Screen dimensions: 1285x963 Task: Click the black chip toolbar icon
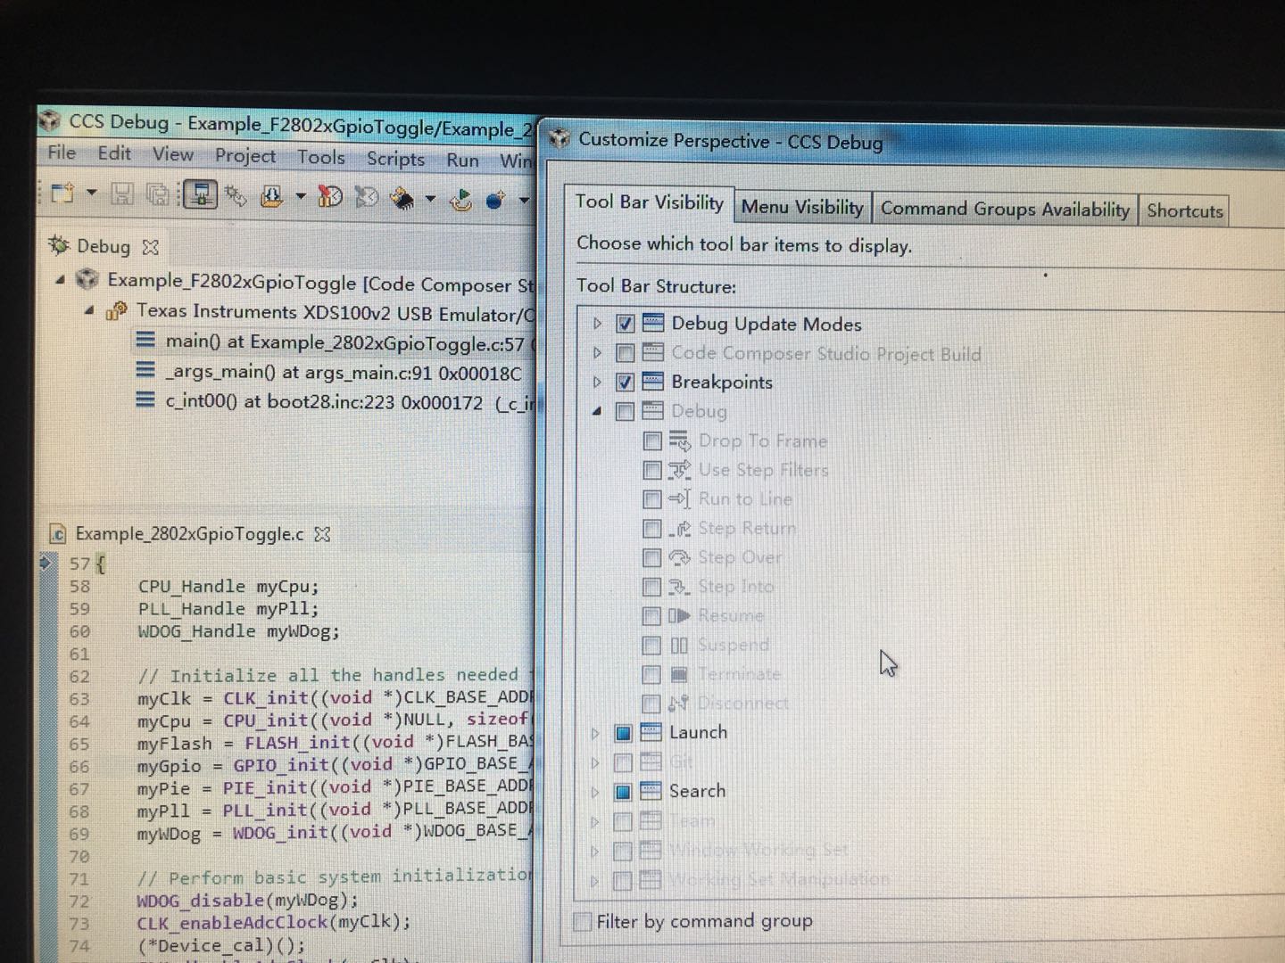coord(403,198)
